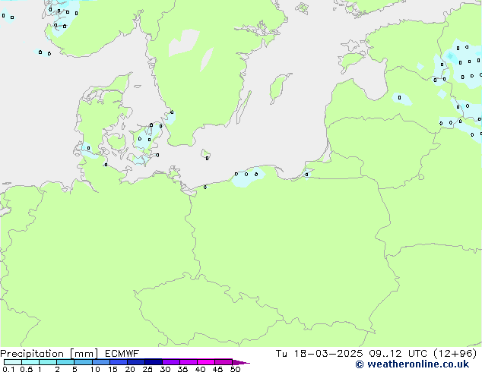Click the legend value '40'
482x372 pixels.
pos(200,369)
